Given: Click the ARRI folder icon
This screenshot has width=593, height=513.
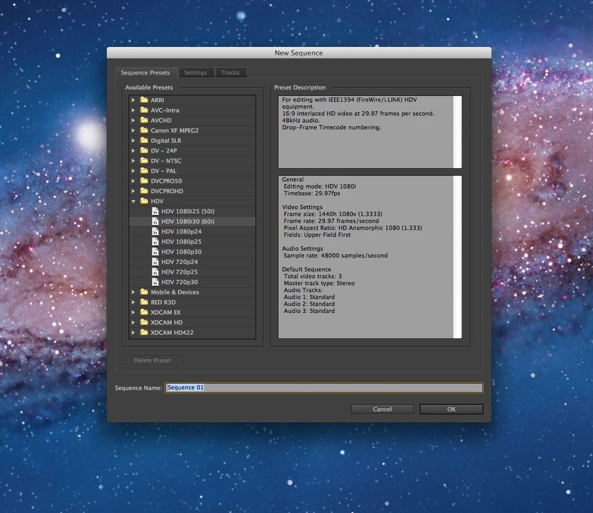Looking at the screenshot, I should point(144,100).
